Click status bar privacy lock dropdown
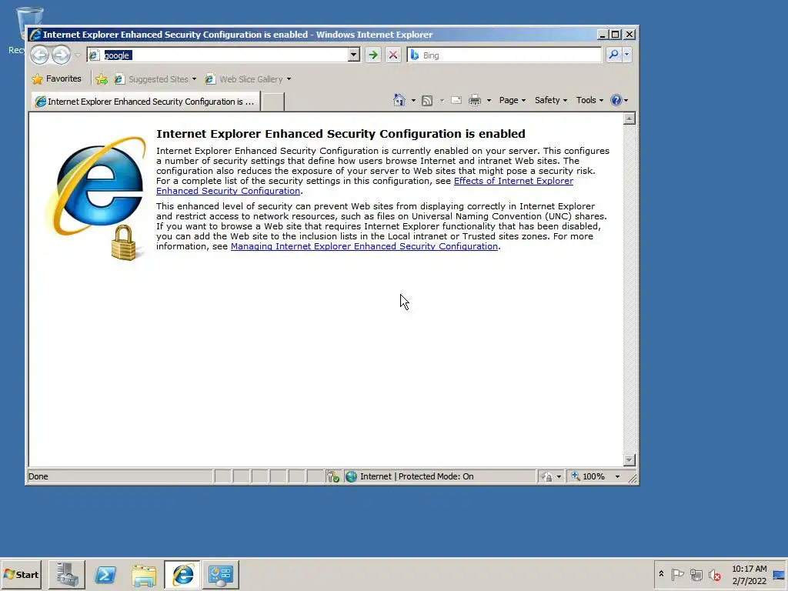788x591 pixels. (x=551, y=476)
